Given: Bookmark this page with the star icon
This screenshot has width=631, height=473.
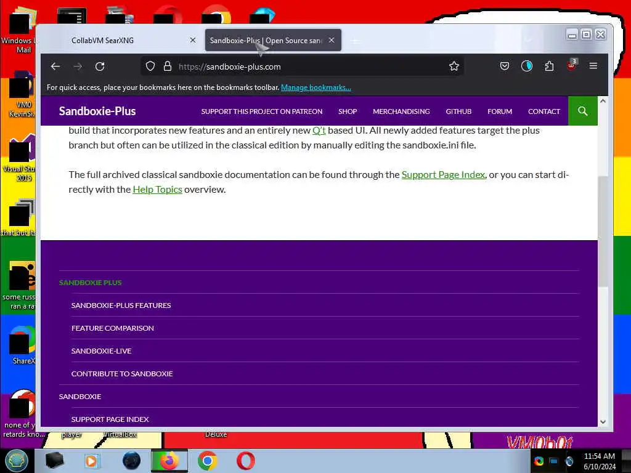Looking at the screenshot, I should [454, 67].
